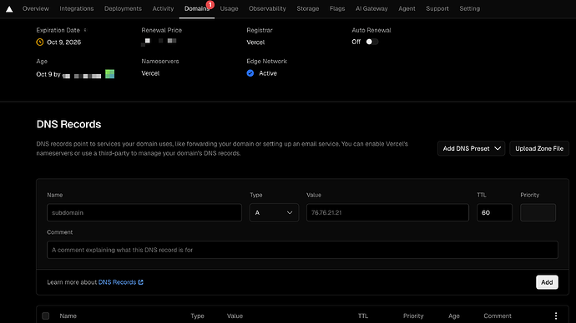The width and height of the screenshot is (576, 323).
Task: Click the Priority column header in records table
Action: pyautogui.click(x=413, y=316)
